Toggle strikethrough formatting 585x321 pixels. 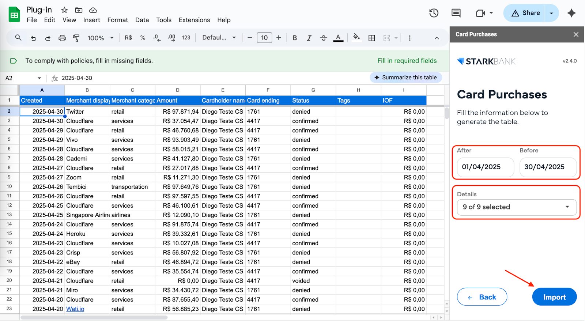click(x=324, y=38)
